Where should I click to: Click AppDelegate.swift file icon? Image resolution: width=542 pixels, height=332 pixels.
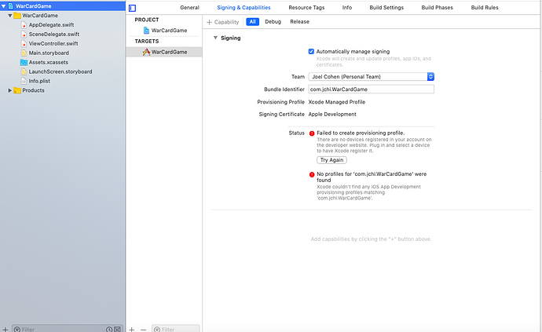(x=24, y=25)
